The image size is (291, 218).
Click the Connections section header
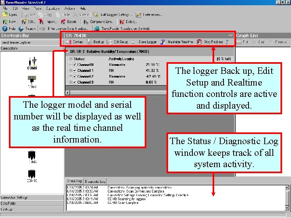tap(32, 48)
